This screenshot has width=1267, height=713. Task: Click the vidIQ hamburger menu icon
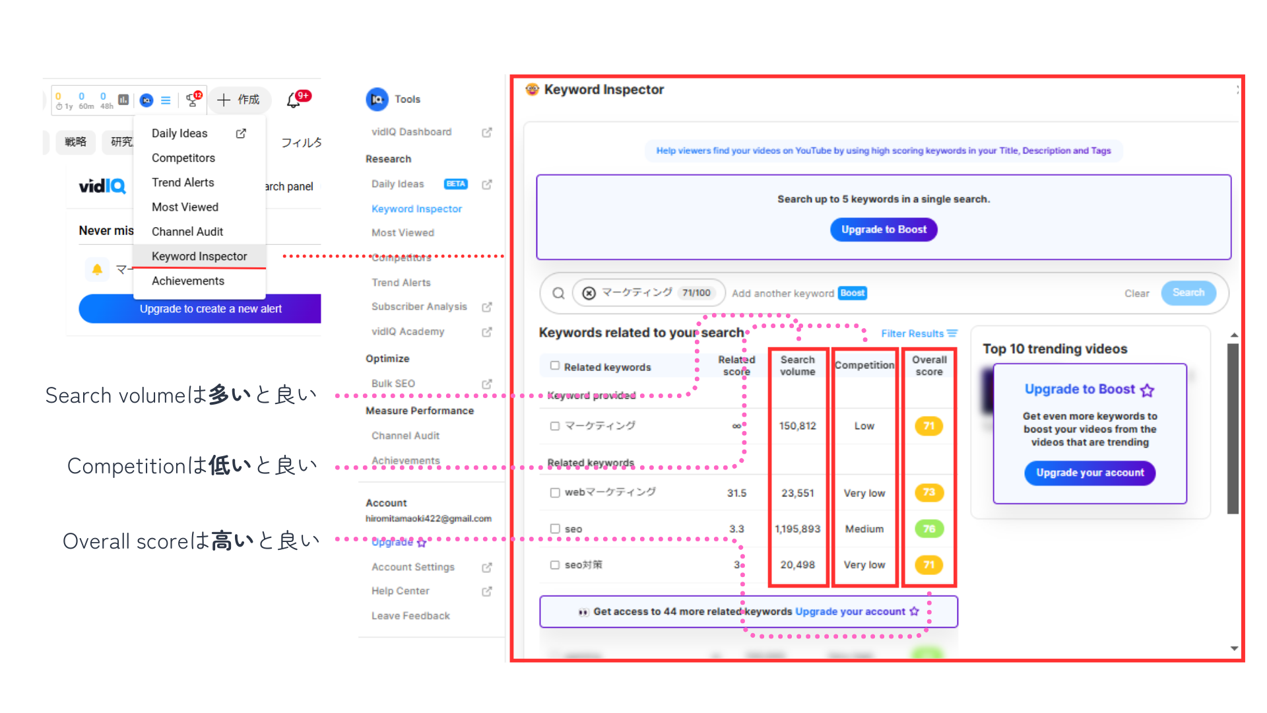tap(166, 100)
